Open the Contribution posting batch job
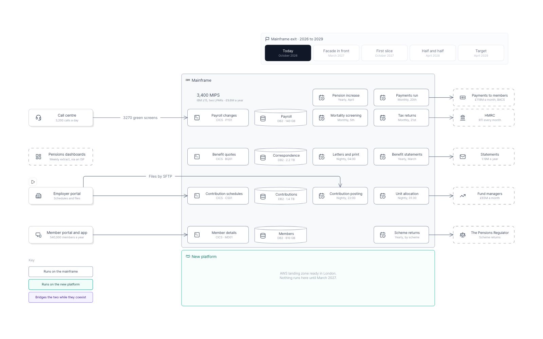 click(x=340, y=196)
